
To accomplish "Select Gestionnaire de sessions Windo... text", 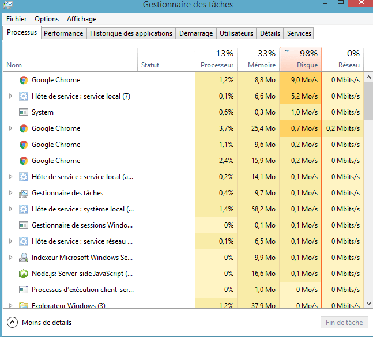I will coord(82,225).
